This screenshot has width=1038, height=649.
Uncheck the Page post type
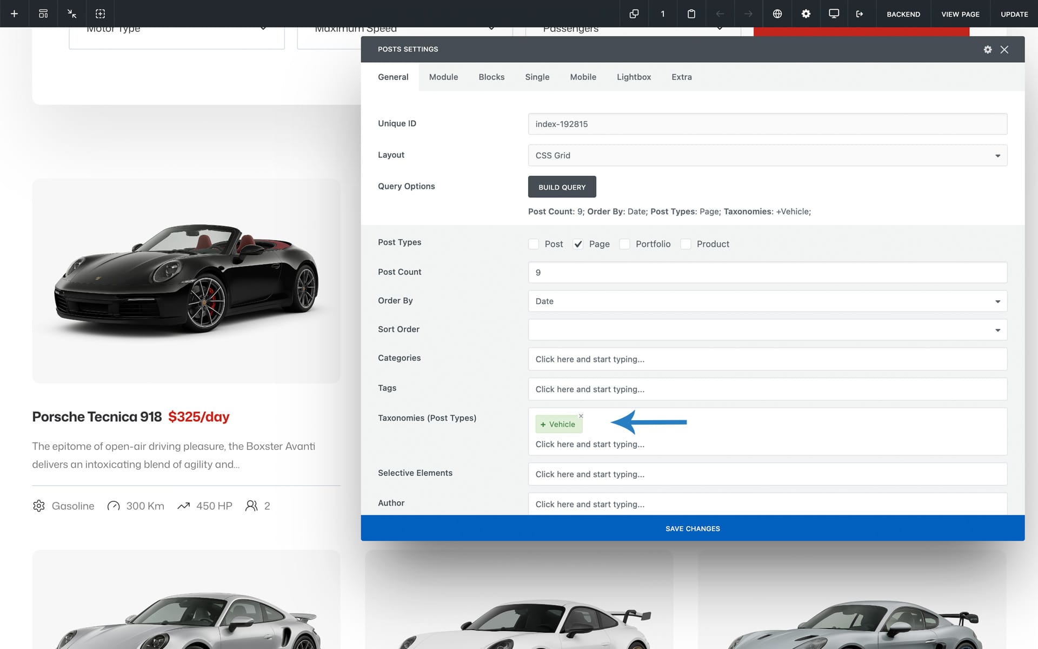(x=578, y=244)
